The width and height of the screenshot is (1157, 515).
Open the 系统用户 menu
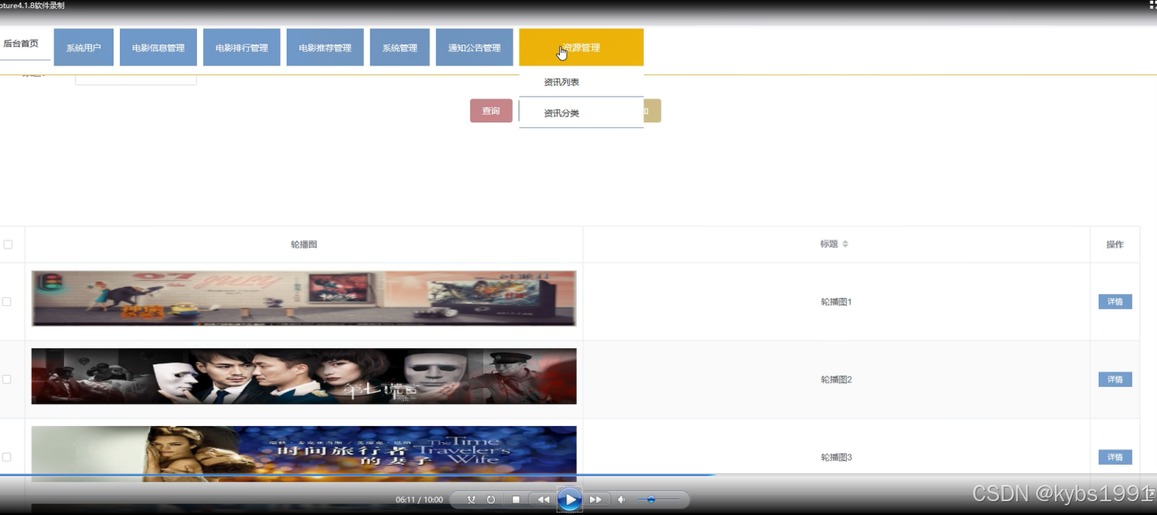(x=83, y=48)
